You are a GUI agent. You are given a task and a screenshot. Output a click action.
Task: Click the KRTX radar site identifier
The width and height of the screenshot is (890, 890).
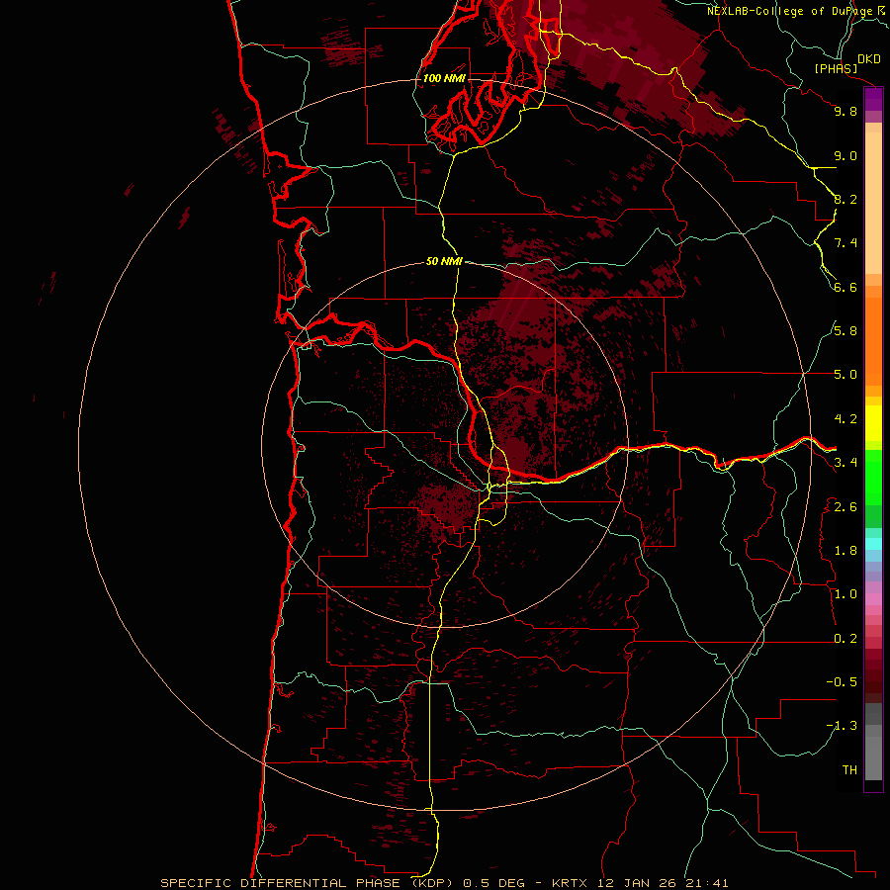point(571,883)
